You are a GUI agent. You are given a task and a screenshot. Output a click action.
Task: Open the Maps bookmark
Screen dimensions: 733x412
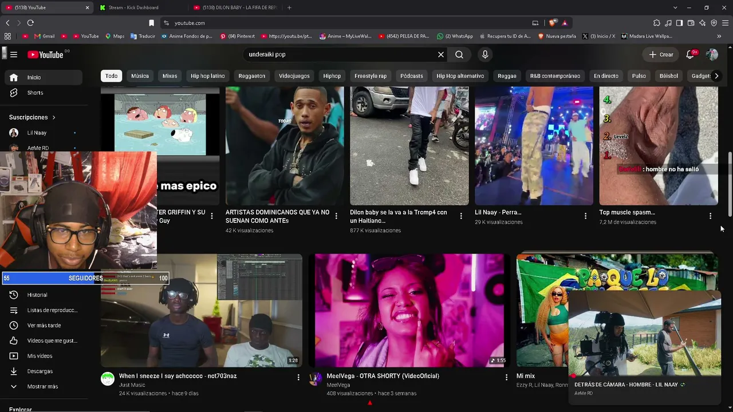tap(115, 36)
